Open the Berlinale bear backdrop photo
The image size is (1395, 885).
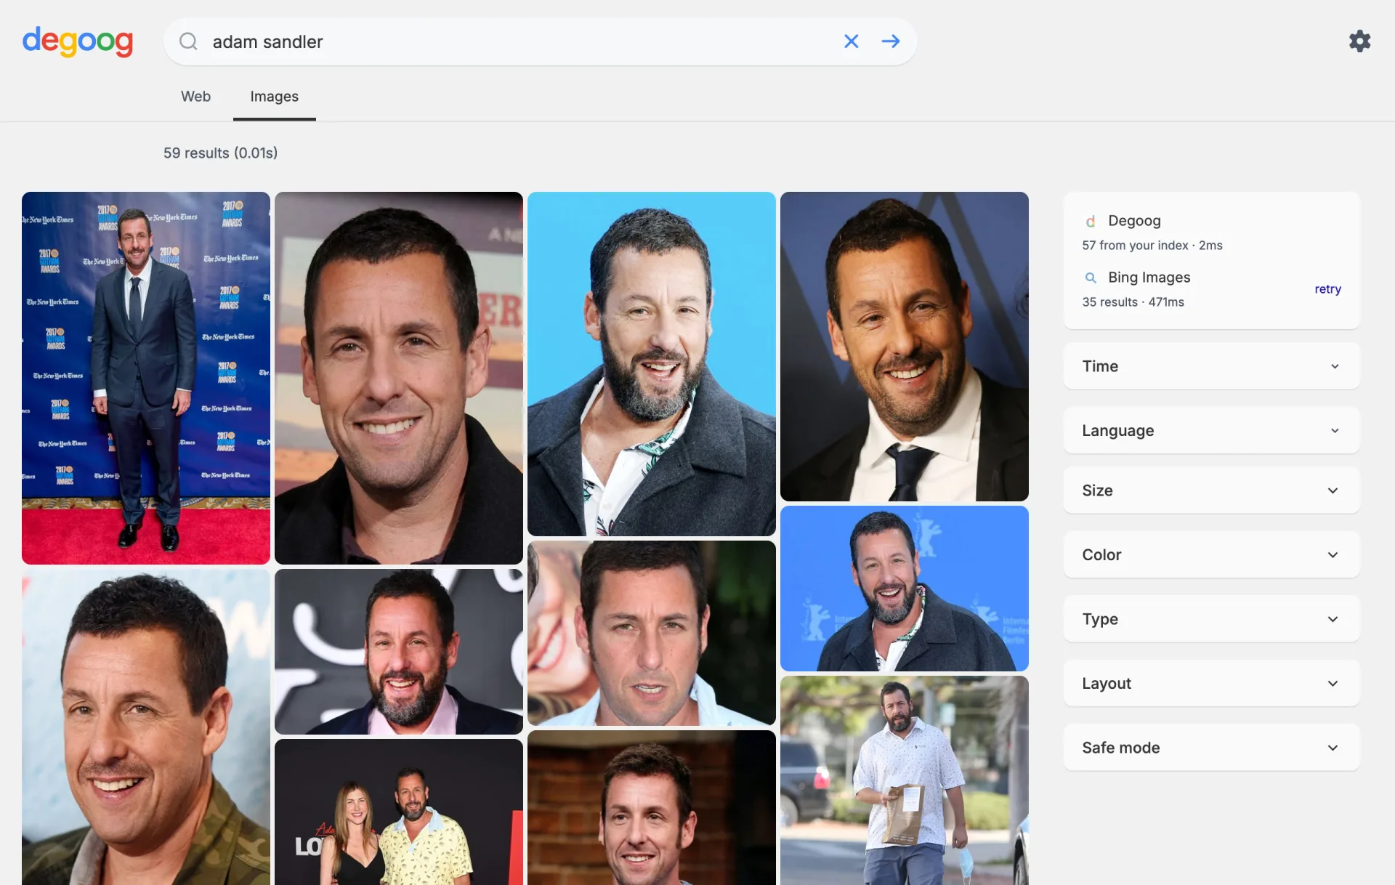905,589
